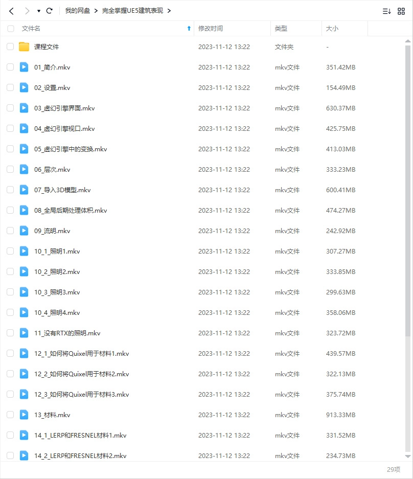Sort files by 大小 column

coord(332,29)
